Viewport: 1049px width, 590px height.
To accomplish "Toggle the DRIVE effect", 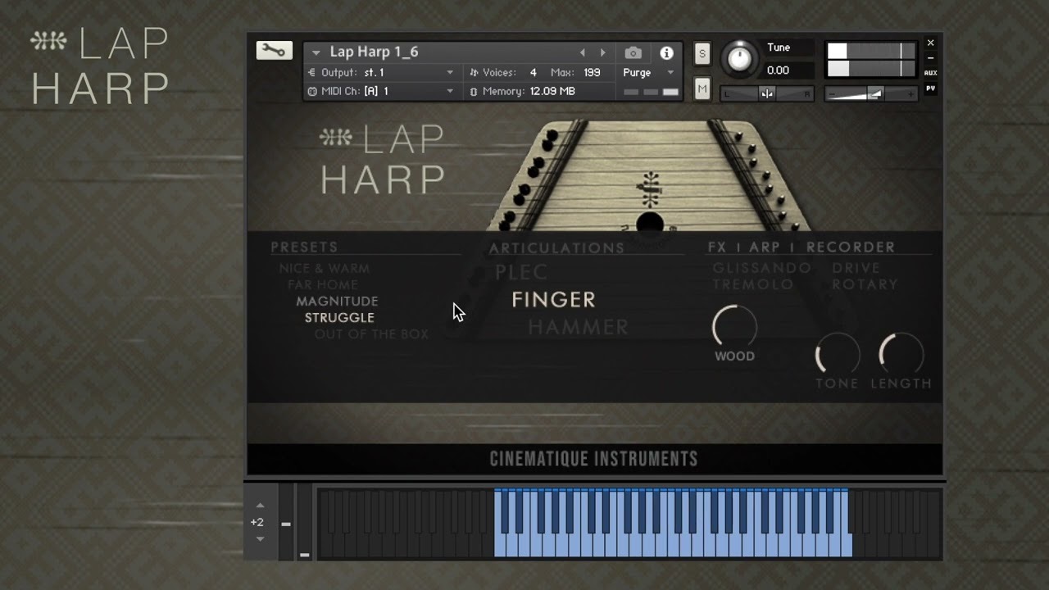I will click(856, 268).
